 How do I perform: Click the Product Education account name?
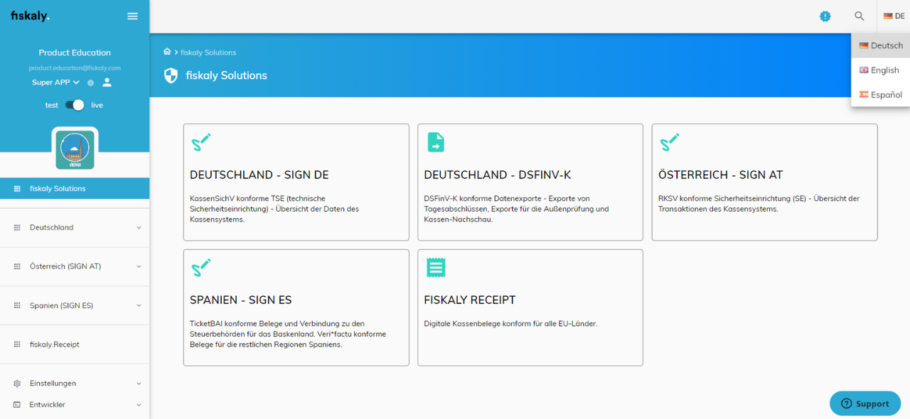(75, 53)
